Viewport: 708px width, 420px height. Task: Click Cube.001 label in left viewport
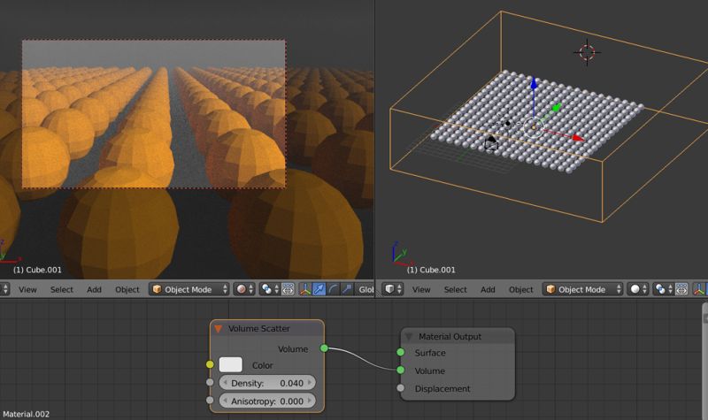click(x=37, y=270)
